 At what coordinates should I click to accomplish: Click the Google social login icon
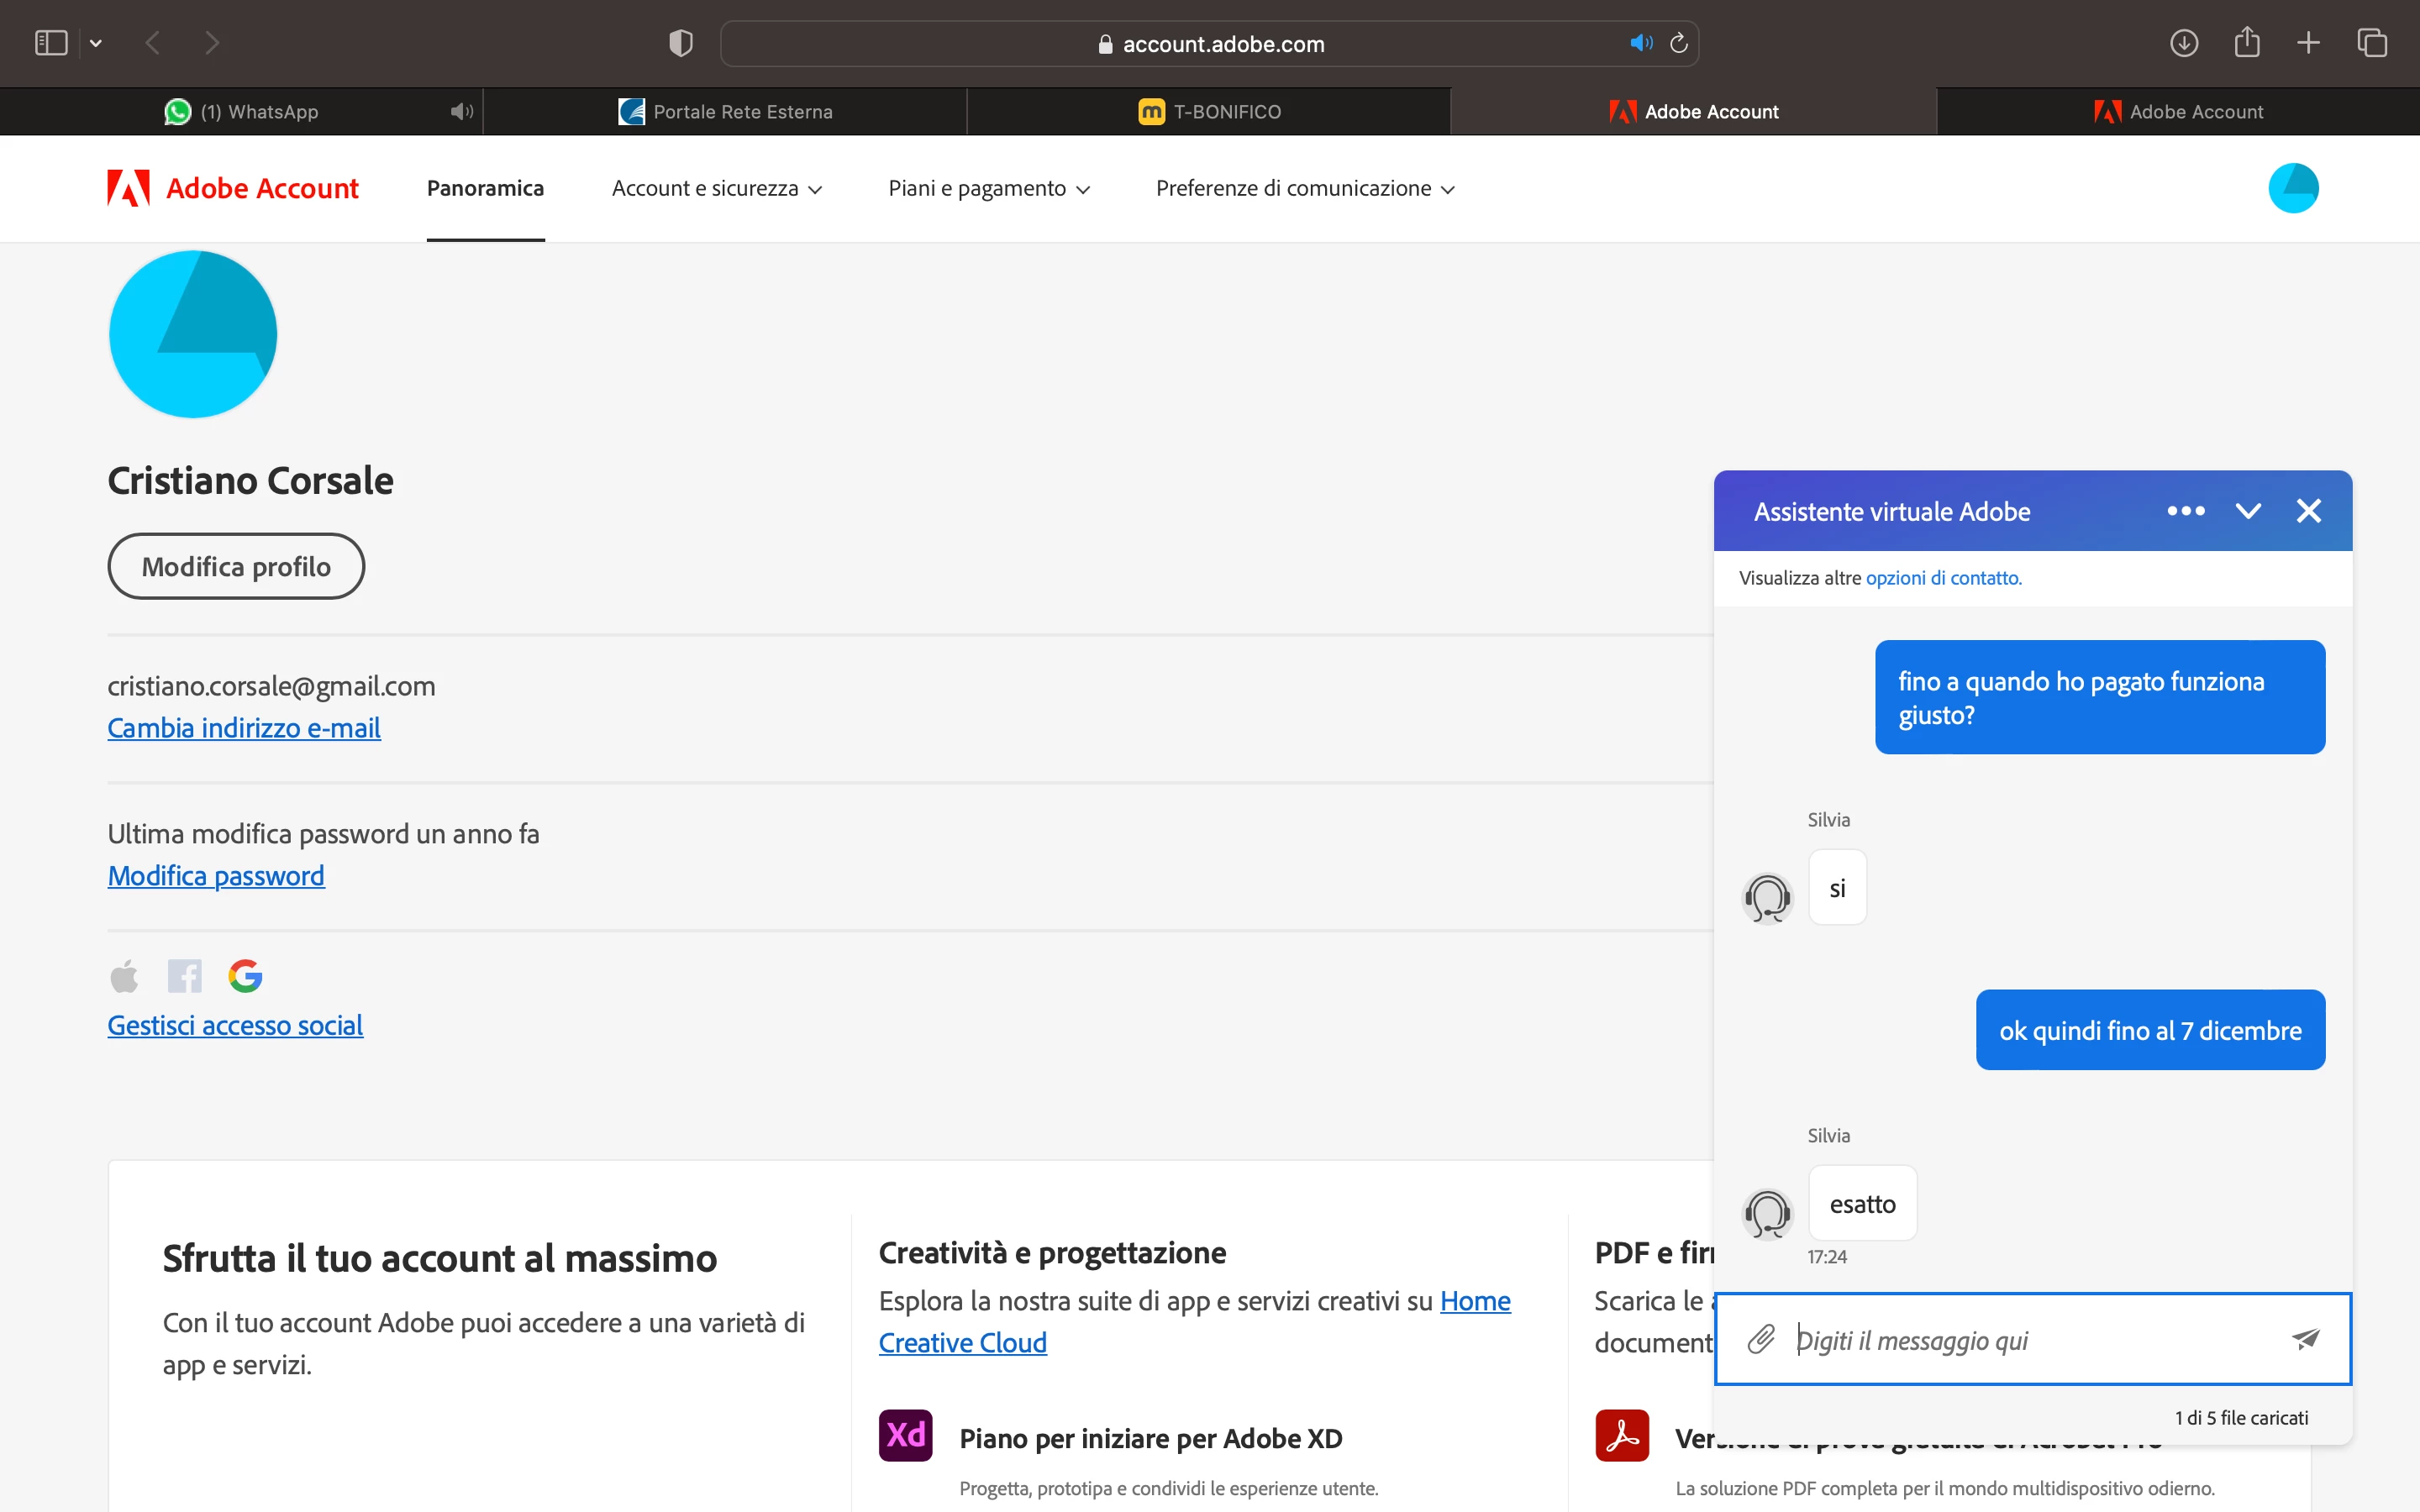coord(245,975)
